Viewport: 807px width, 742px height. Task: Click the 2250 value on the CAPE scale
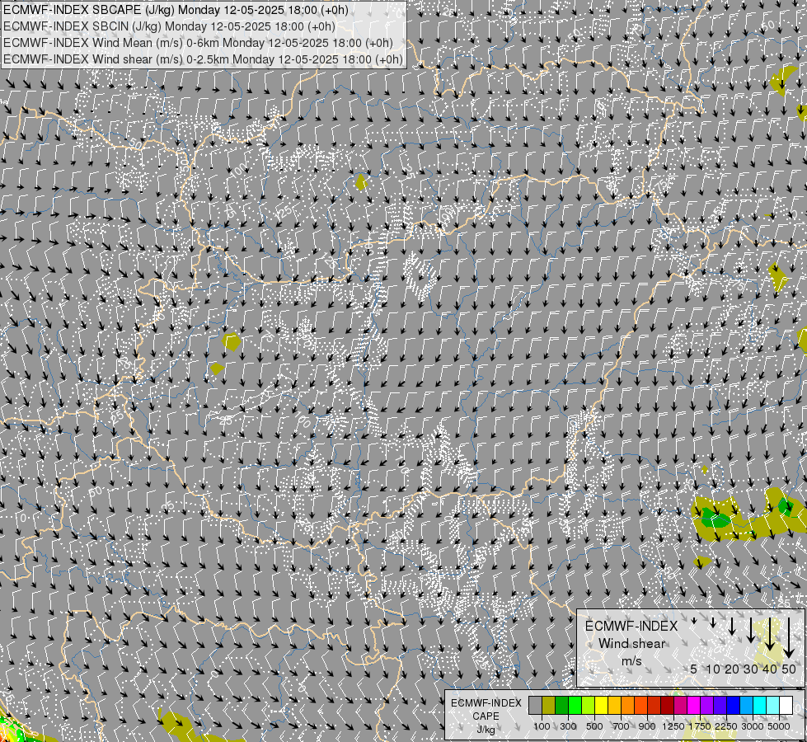pyautogui.click(x=726, y=726)
